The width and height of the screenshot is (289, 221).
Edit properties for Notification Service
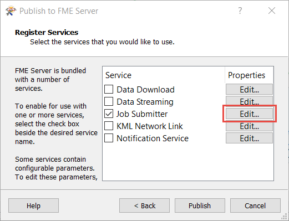tap(249, 138)
